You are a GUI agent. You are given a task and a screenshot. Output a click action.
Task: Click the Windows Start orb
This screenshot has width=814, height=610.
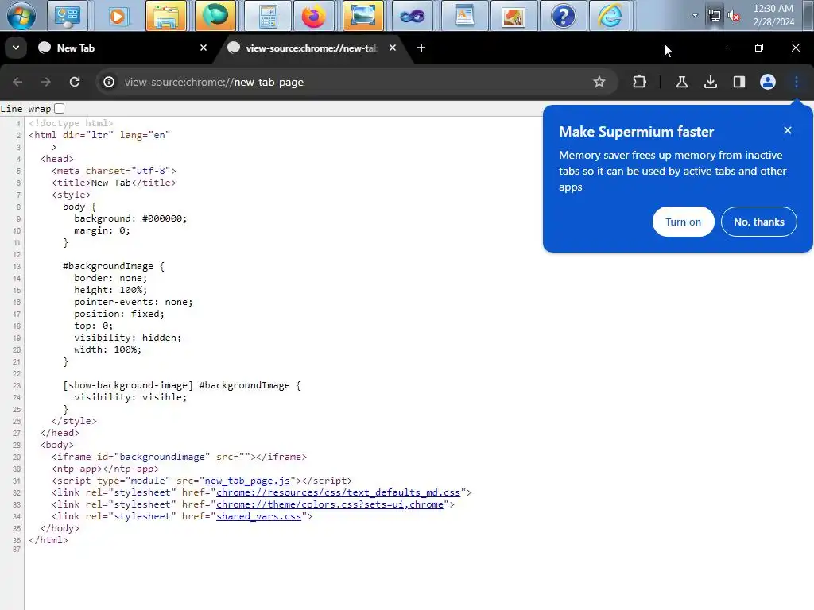tap(21, 16)
